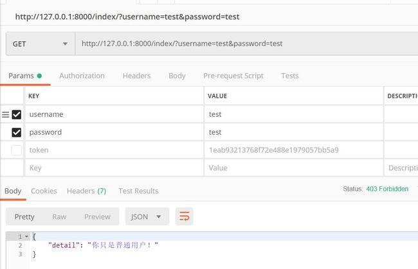Click line number 2 in the response gutter

point(21,245)
